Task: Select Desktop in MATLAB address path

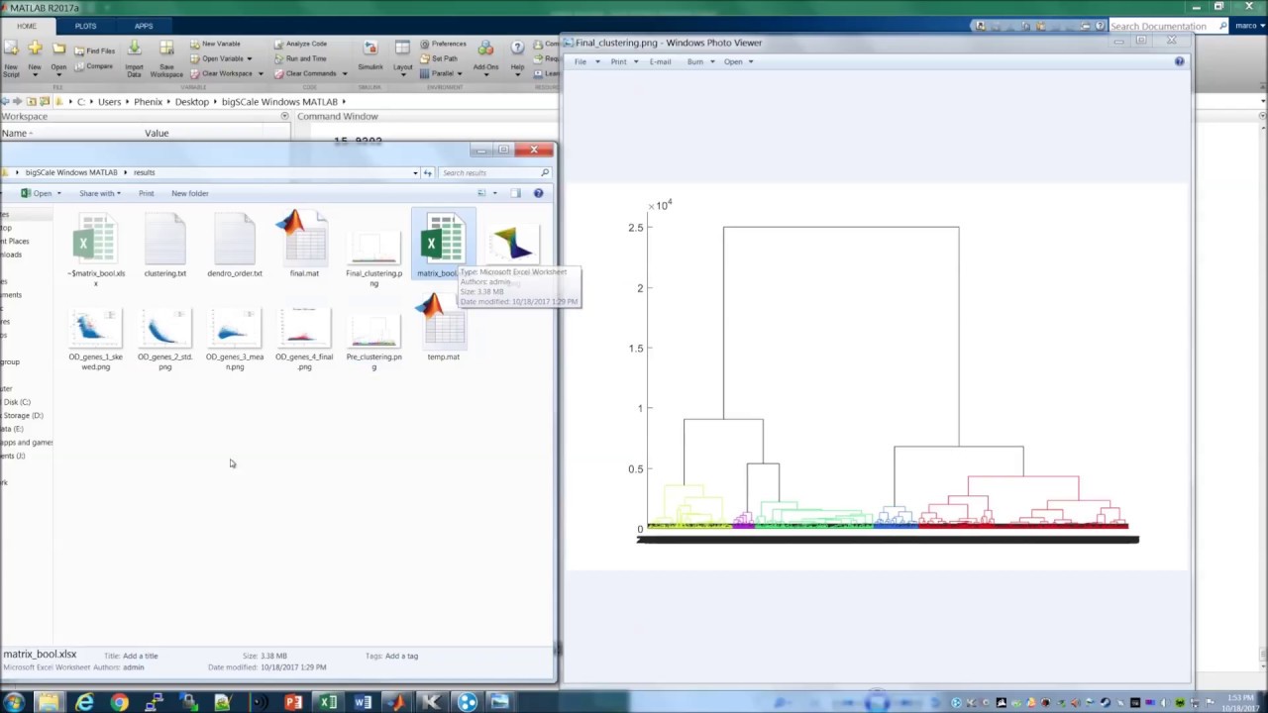Action: [x=192, y=102]
